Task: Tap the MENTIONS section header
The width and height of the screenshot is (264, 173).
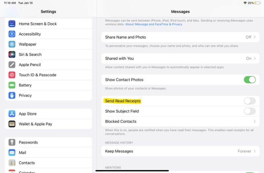Action: tap(113, 168)
